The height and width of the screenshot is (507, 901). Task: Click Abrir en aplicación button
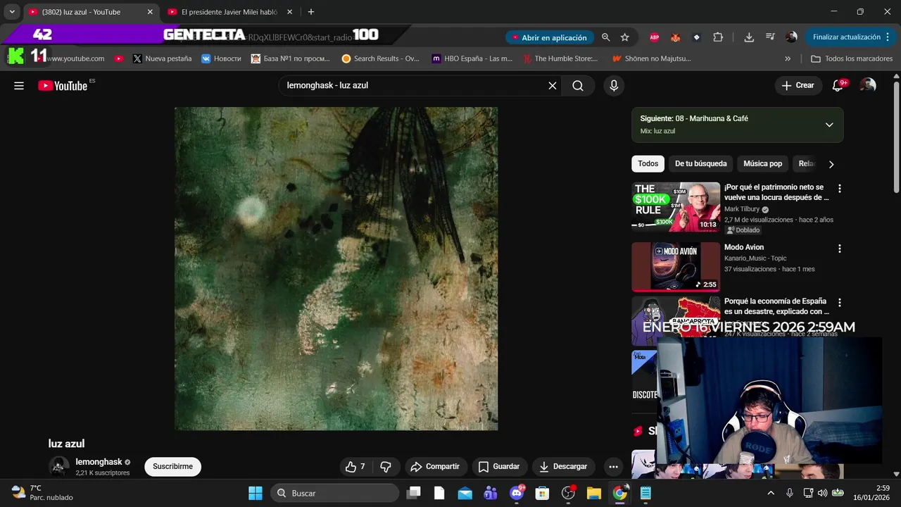[x=549, y=37]
